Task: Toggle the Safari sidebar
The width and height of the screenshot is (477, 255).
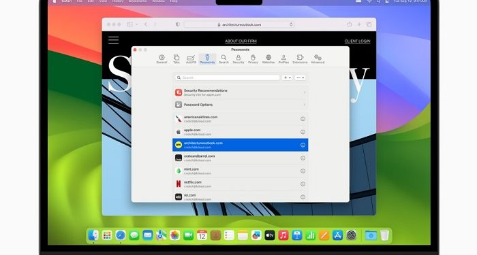Action: click(x=130, y=24)
